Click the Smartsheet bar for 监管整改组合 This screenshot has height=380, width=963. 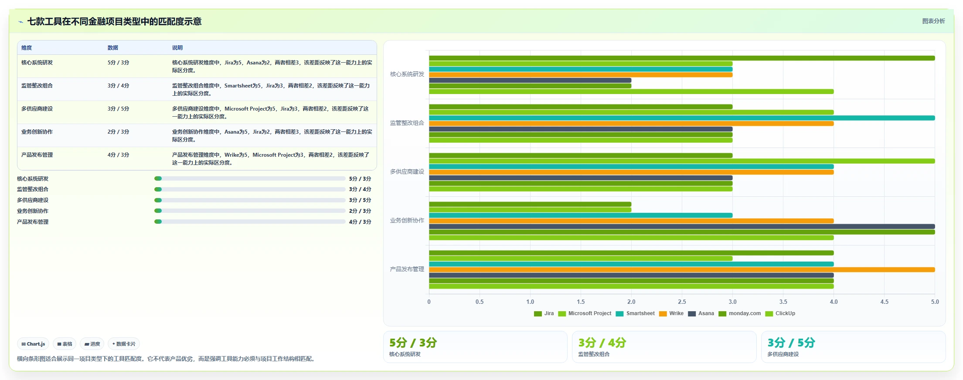coord(682,118)
